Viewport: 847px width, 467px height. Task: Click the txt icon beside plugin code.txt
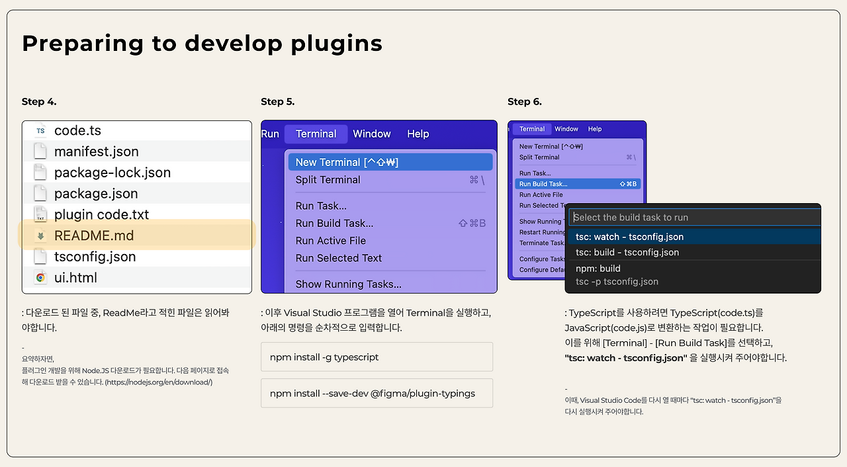40,215
